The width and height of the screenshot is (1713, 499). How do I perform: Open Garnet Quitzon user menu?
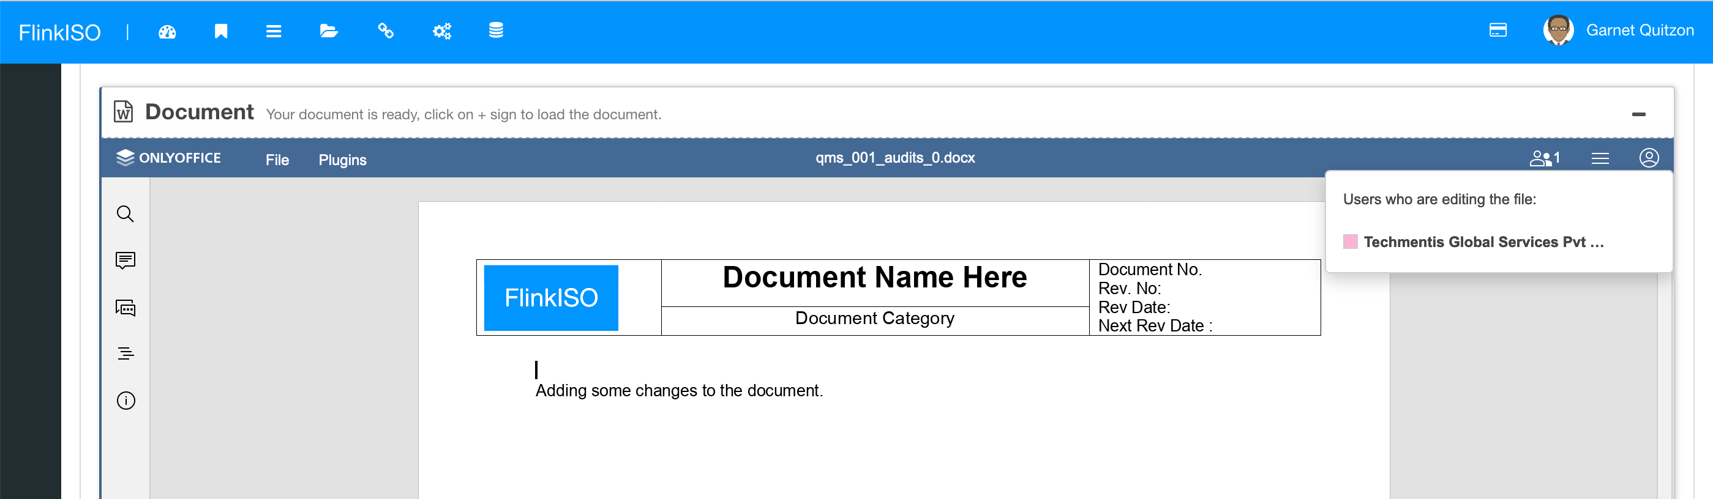tap(1639, 31)
